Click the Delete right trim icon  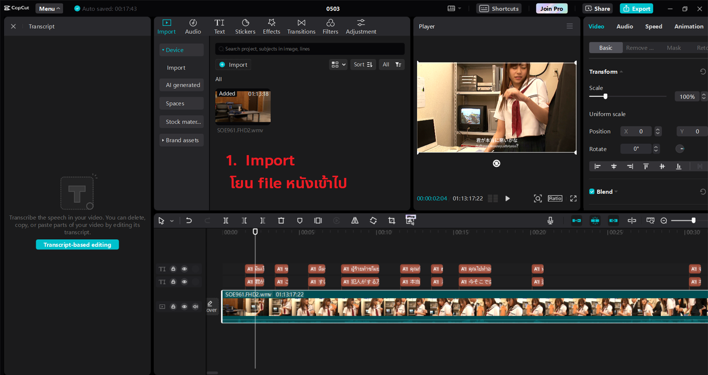tap(263, 220)
